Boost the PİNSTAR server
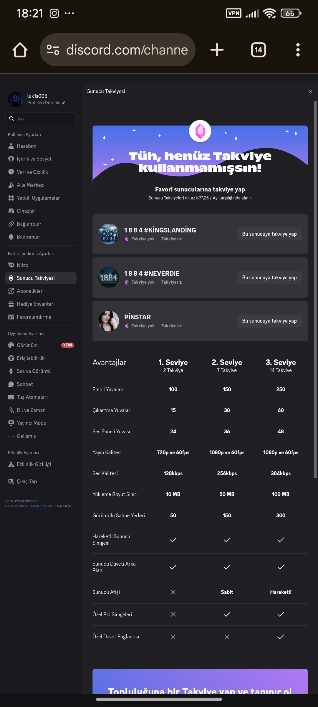Image resolution: width=318 pixels, height=707 pixels. click(x=269, y=321)
